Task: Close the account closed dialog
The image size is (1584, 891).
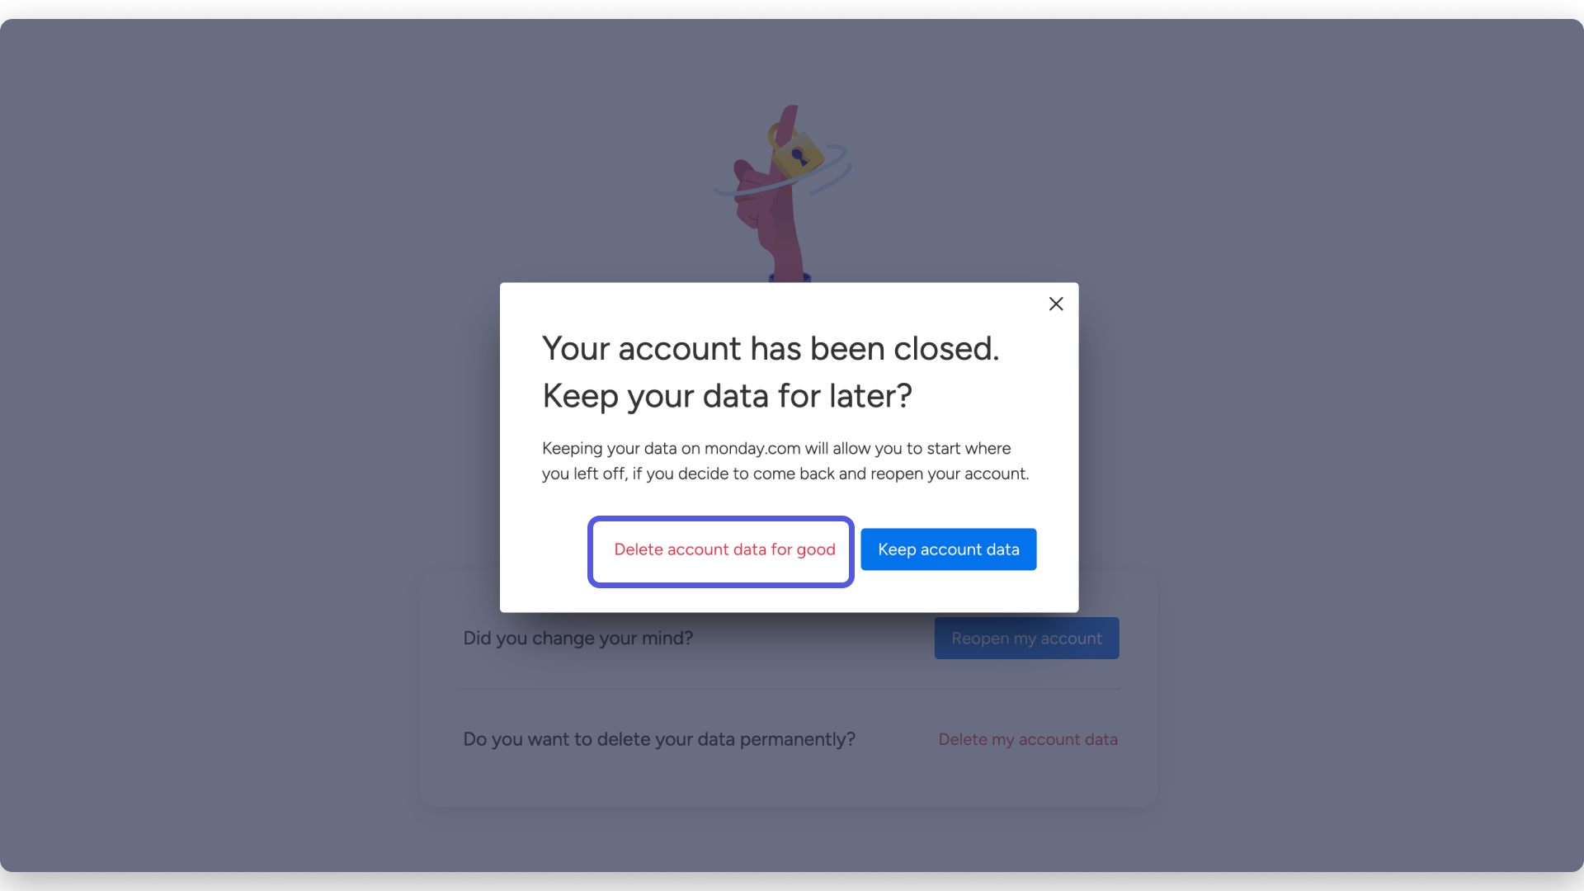Action: pyautogui.click(x=1056, y=304)
